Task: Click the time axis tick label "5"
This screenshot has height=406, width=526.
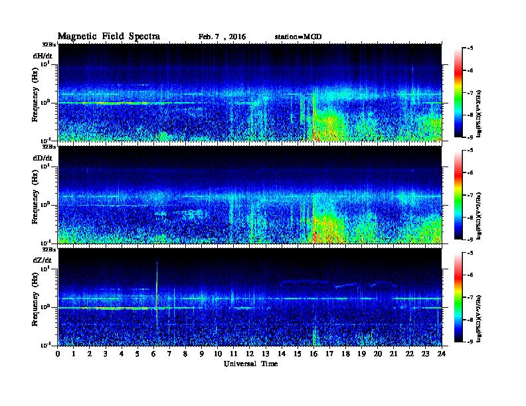Action: [x=138, y=354]
